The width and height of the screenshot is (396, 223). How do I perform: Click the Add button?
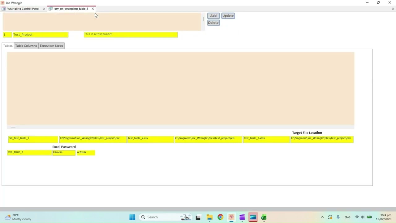(213, 16)
